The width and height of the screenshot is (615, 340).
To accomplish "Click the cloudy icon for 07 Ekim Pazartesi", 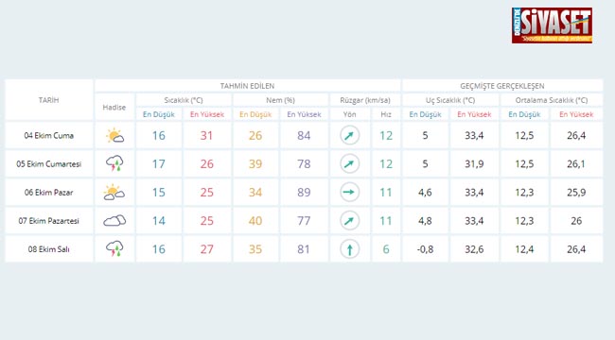I will point(114,221).
